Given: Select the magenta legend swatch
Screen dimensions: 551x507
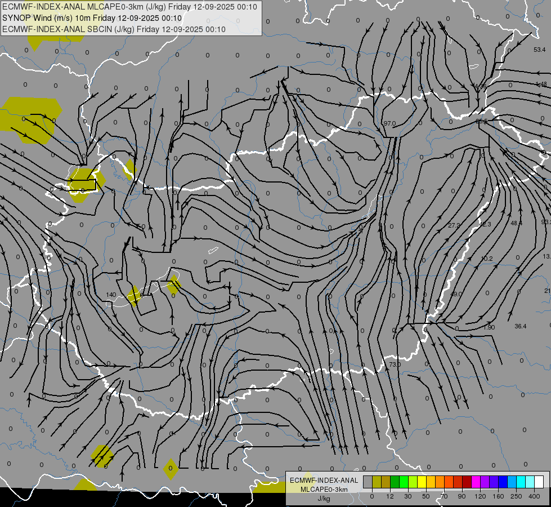Looking at the screenshot, I should [x=476, y=482].
